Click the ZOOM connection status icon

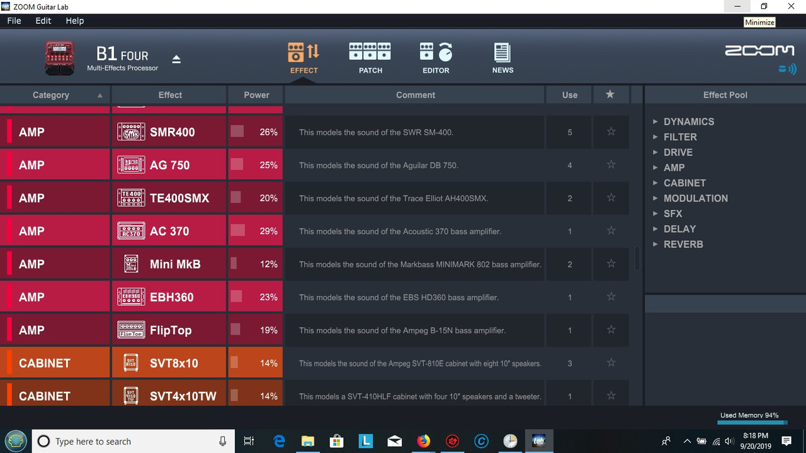coord(787,69)
